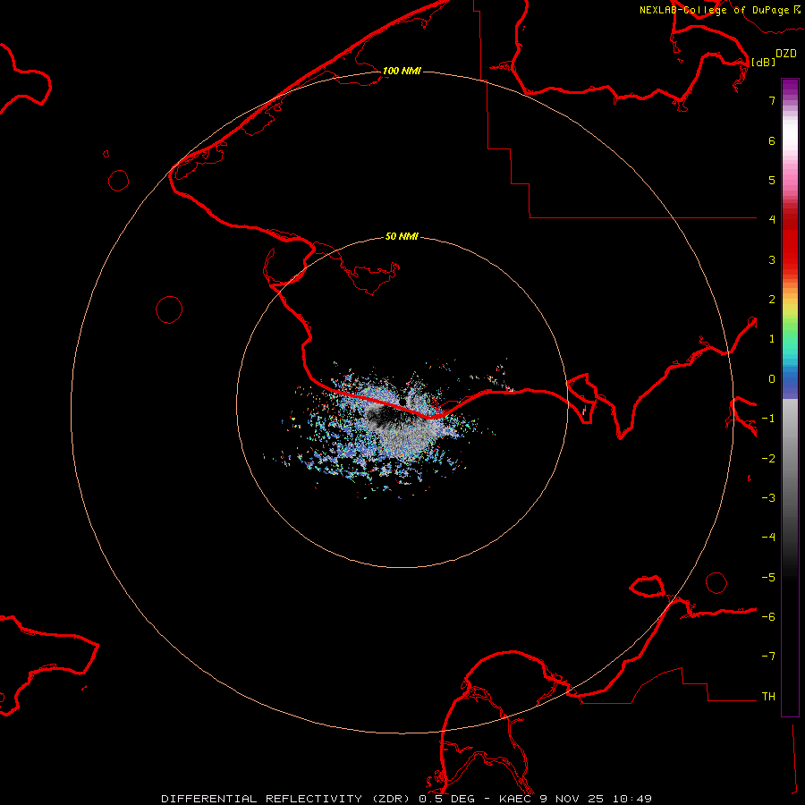The image size is (805, 805).
Task: Click the 7 tick label on the scale
Action: point(772,100)
